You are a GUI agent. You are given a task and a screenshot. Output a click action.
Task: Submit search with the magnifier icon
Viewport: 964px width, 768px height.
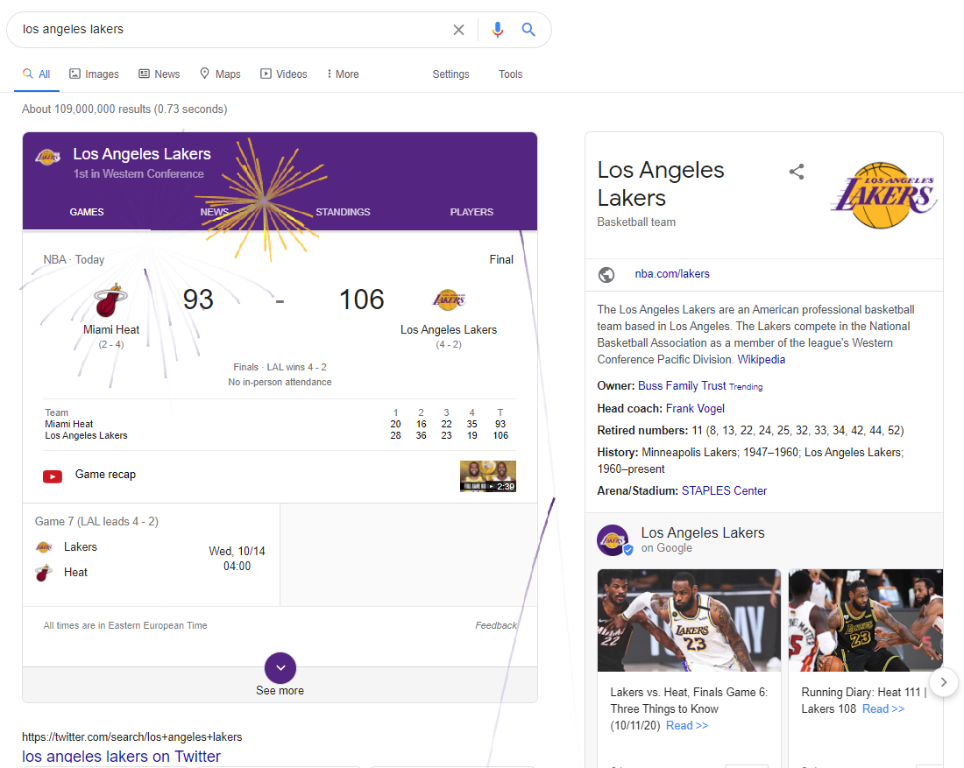coord(528,30)
